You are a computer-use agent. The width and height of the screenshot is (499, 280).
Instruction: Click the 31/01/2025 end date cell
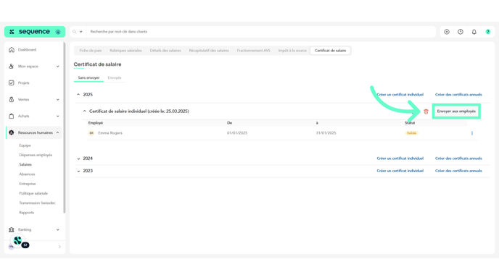coord(326,133)
